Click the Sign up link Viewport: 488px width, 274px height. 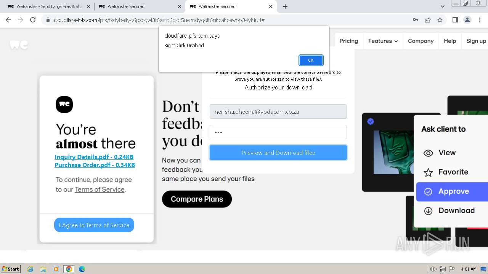(476, 41)
